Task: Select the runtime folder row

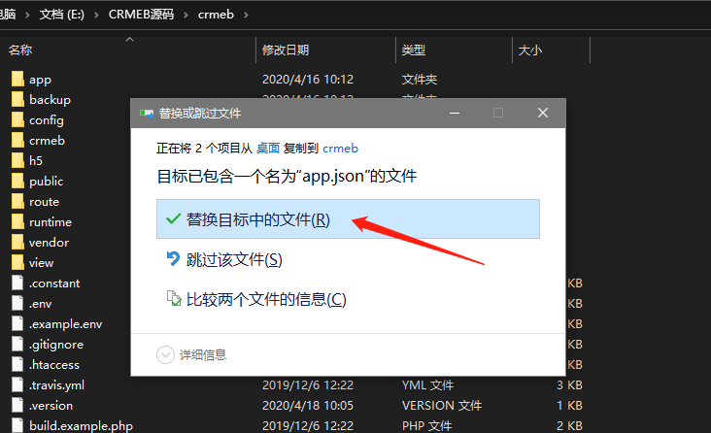Action: [x=68, y=221]
